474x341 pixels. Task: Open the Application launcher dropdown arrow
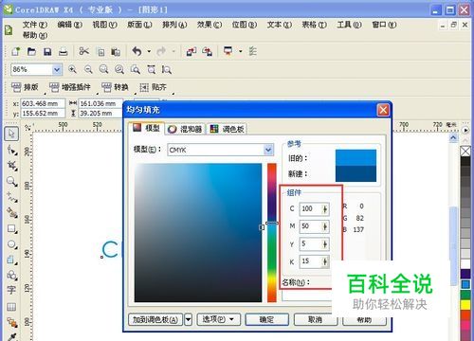click(x=240, y=51)
